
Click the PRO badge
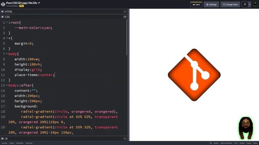pyautogui.click(x=21, y=6)
